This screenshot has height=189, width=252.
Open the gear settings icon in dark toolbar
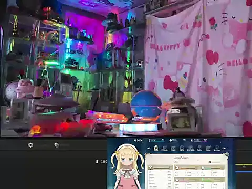(x=30, y=145)
